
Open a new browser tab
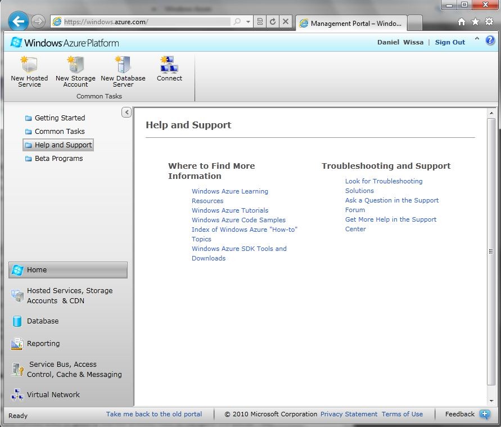[415, 23]
